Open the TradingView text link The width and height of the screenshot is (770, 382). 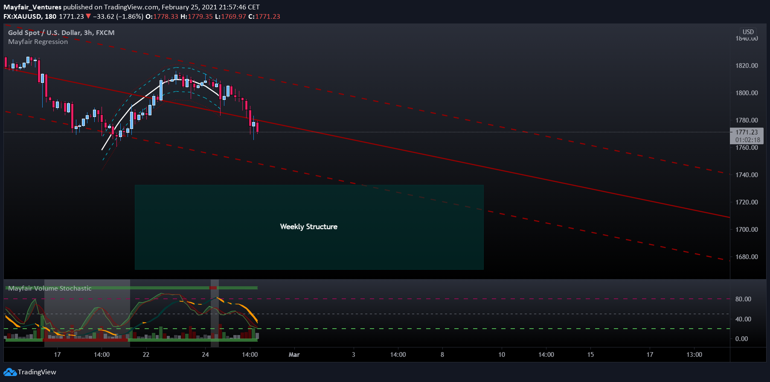click(x=37, y=372)
